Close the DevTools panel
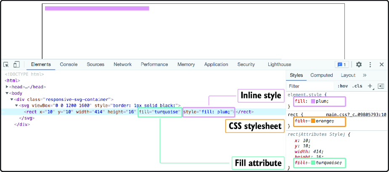This screenshot has height=172, width=389. pos(382,64)
